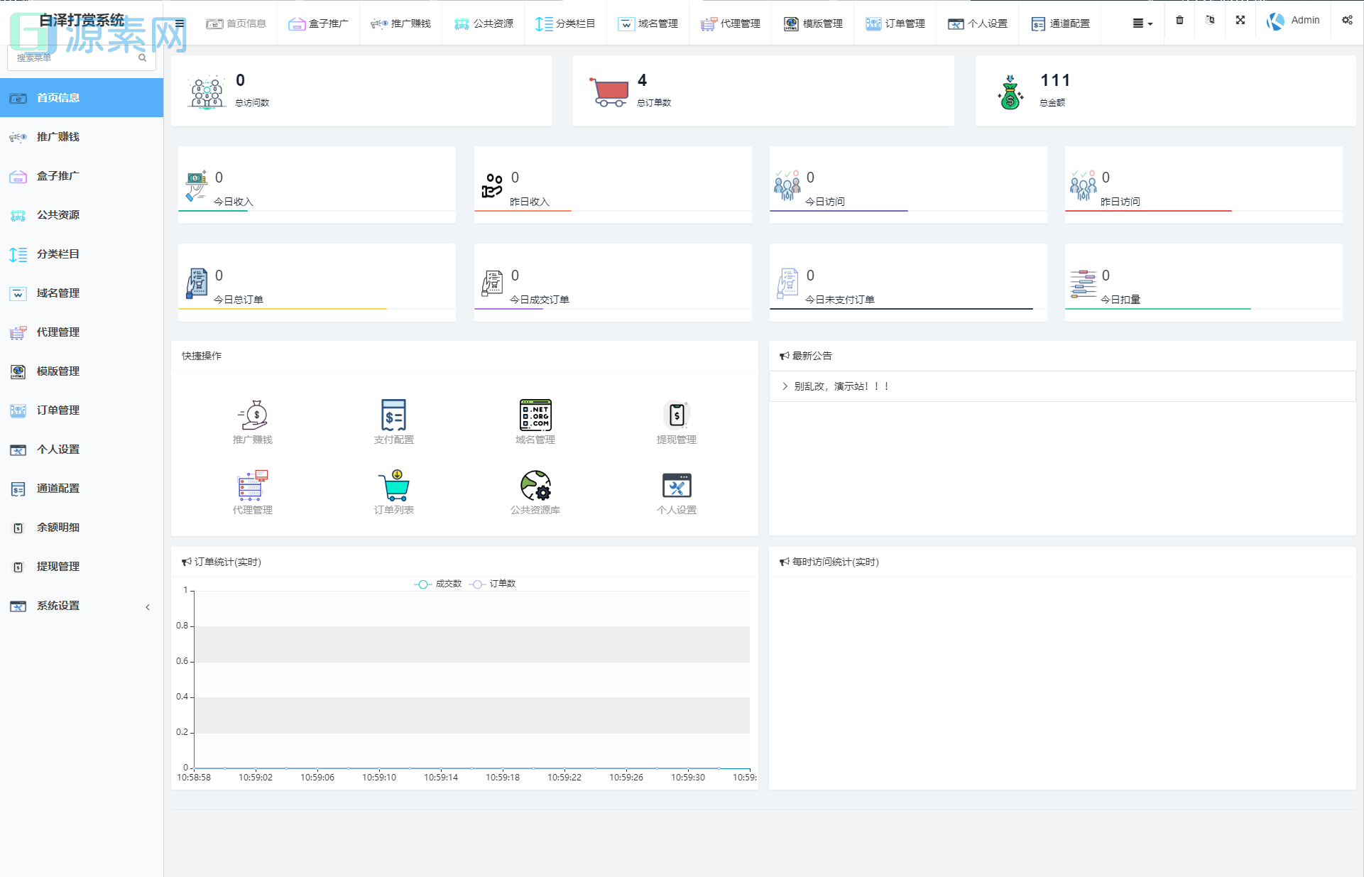1364x877 pixels.
Task: Click the 域名管理 quick action icon
Action: tap(535, 415)
